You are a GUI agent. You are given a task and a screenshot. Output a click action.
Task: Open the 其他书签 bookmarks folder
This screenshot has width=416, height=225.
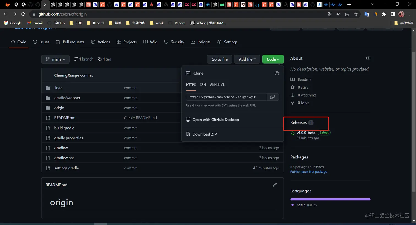(x=404, y=23)
